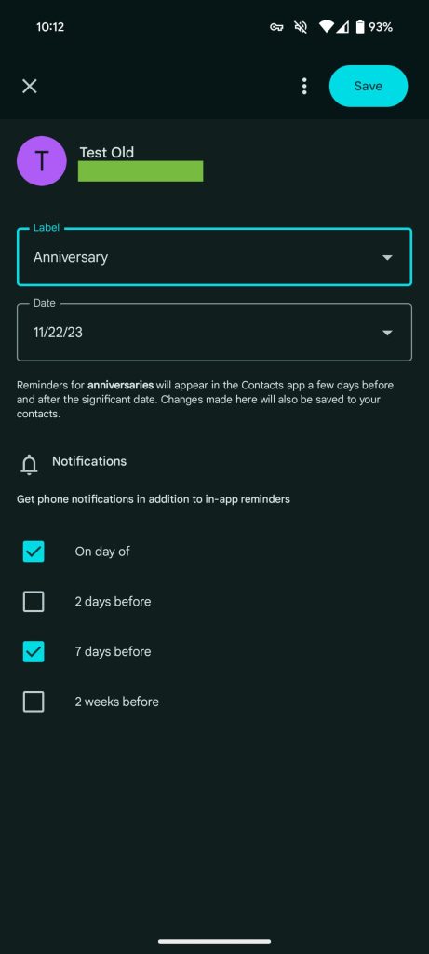Tap the 11/22/23 date value
The width and height of the screenshot is (429, 954).
click(58, 333)
